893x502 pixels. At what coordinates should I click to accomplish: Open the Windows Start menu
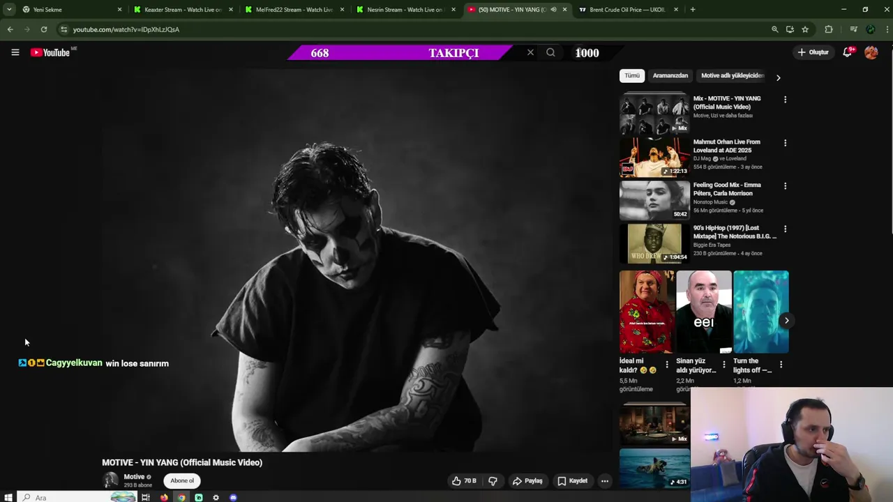(8, 497)
